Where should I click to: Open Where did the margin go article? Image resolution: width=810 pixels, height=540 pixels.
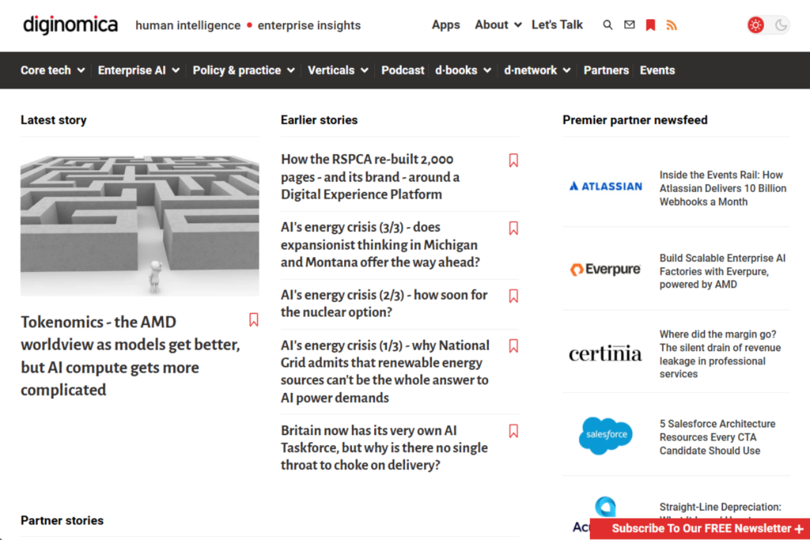point(720,354)
